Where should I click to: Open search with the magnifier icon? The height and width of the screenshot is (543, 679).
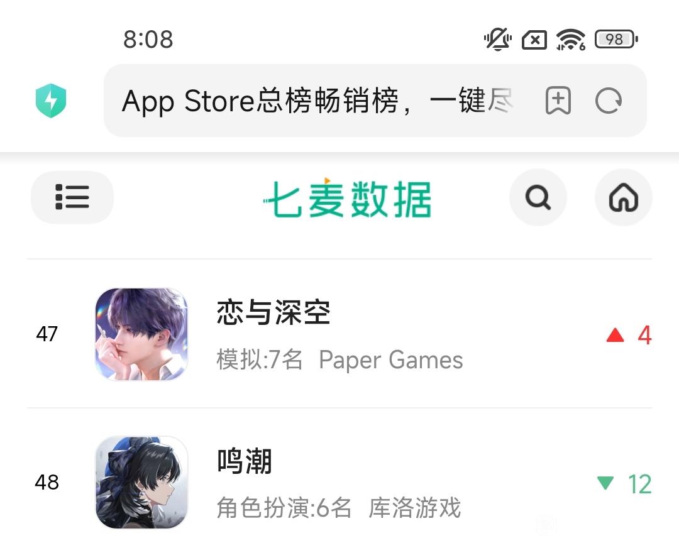pos(538,197)
